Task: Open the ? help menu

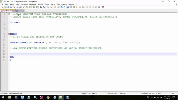Action: (76, 4)
